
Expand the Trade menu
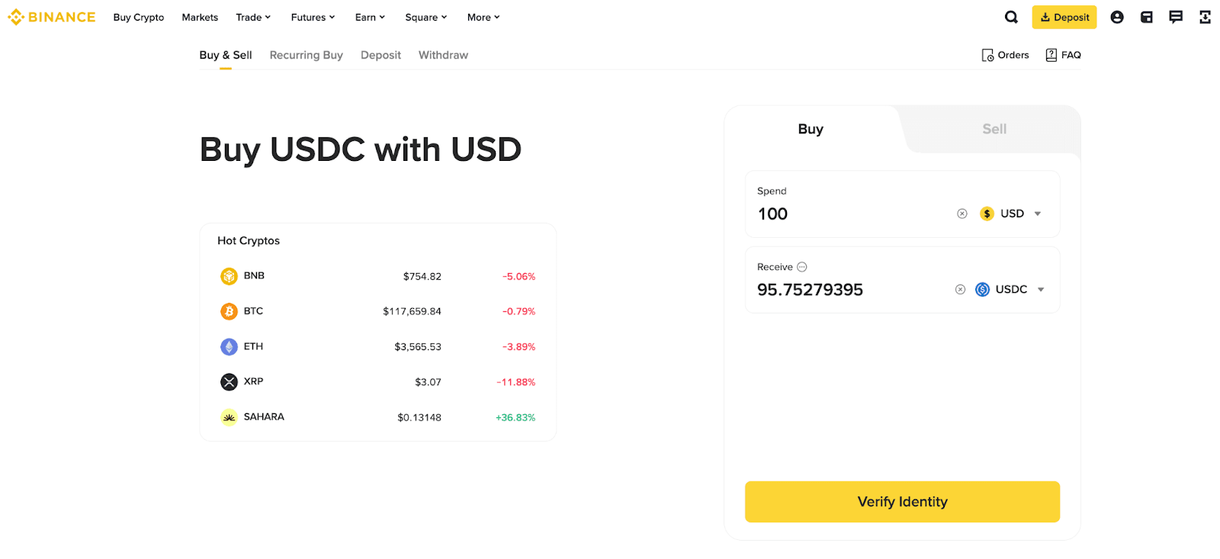tap(253, 18)
